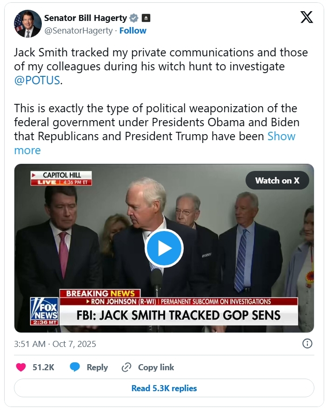
Task: Click the blue reply speech bubble icon
Action: [x=75, y=367]
